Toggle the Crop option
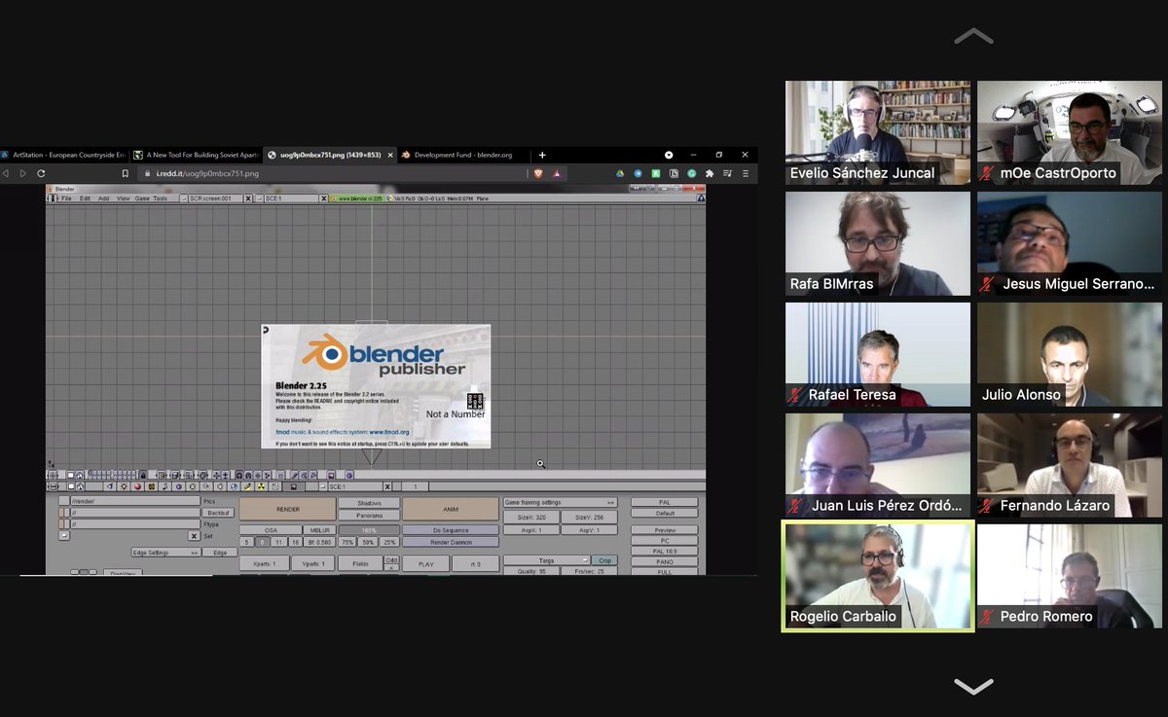This screenshot has height=717, width=1168. tap(604, 560)
